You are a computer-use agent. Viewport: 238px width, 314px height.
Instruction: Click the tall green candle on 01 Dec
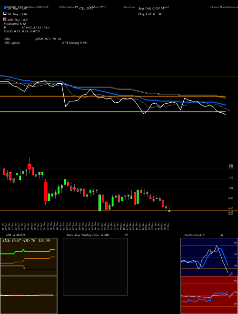(x=99, y=203)
